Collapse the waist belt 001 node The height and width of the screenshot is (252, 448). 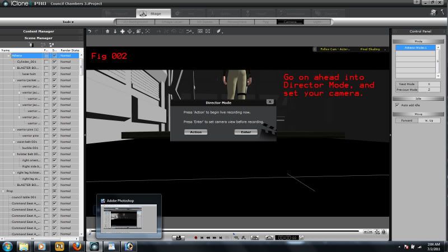tap(13, 142)
